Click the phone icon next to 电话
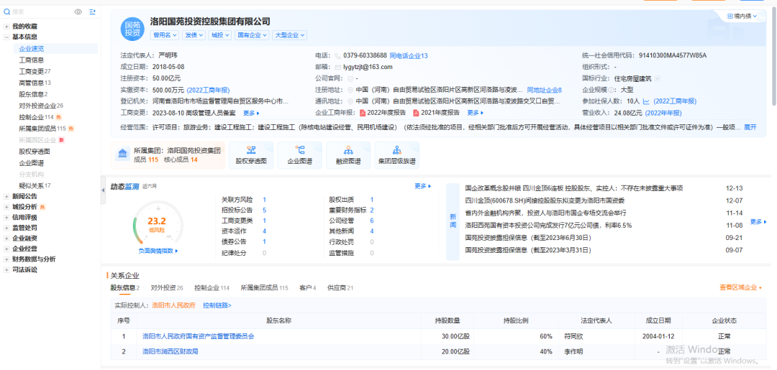This screenshot has width=777, height=370. click(x=338, y=56)
